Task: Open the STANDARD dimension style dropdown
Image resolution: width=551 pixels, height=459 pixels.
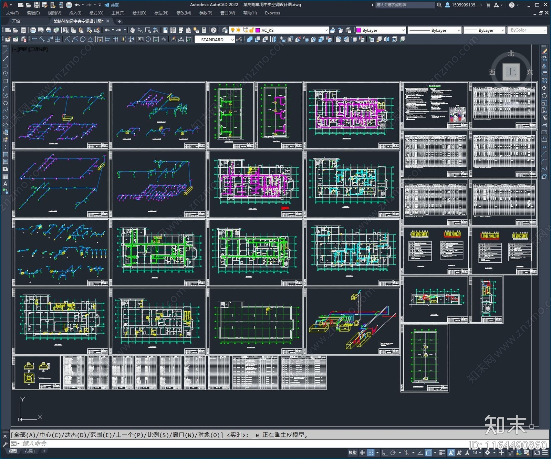Action: click(x=232, y=40)
